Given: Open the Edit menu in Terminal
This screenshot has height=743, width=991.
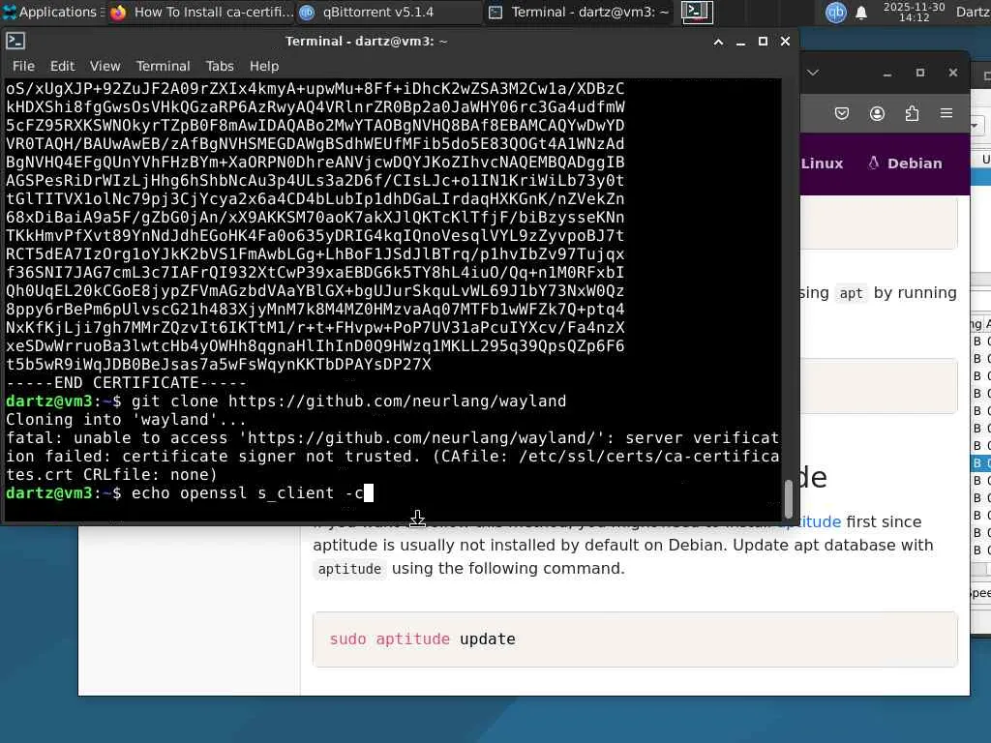Looking at the screenshot, I should pyautogui.click(x=62, y=66).
